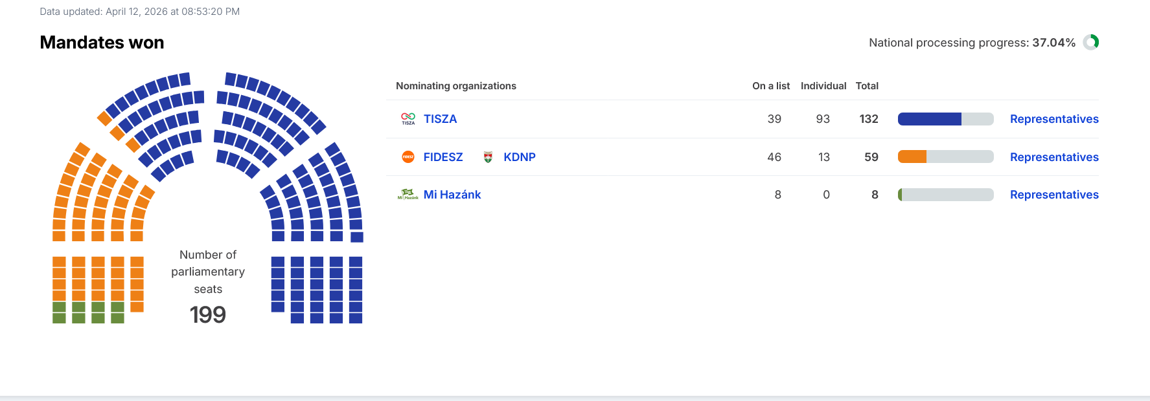1150x401 pixels.
Task: Click Mi Hazánk individual mandates value 0
Action: point(826,195)
